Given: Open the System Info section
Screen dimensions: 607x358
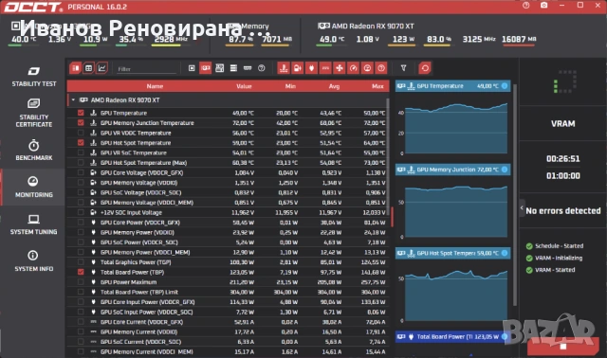Looking at the screenshot, I should pyautogui.click(x=34, y=261).
